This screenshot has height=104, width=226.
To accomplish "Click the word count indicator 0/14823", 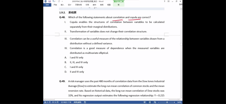I will tap(66, 102).
